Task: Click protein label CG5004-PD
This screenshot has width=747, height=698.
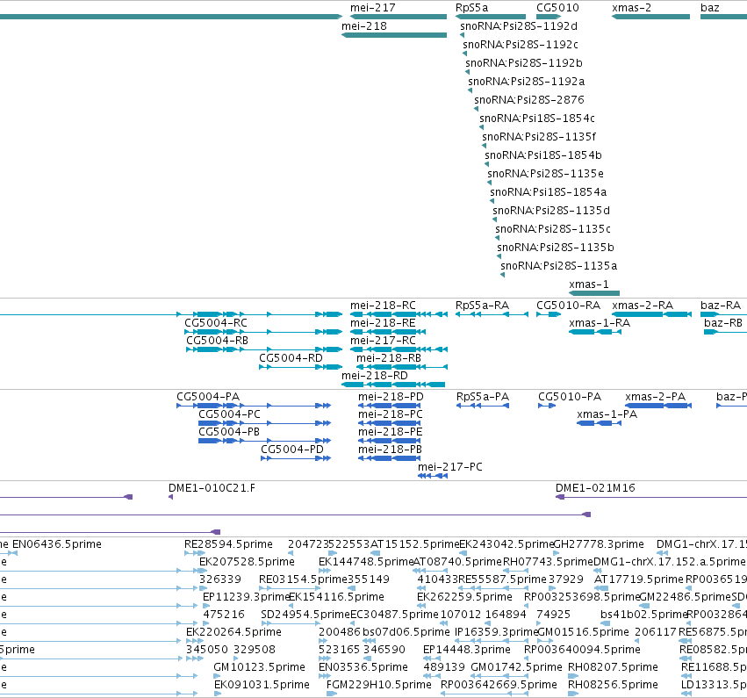Action: click(x=292, y=450)
